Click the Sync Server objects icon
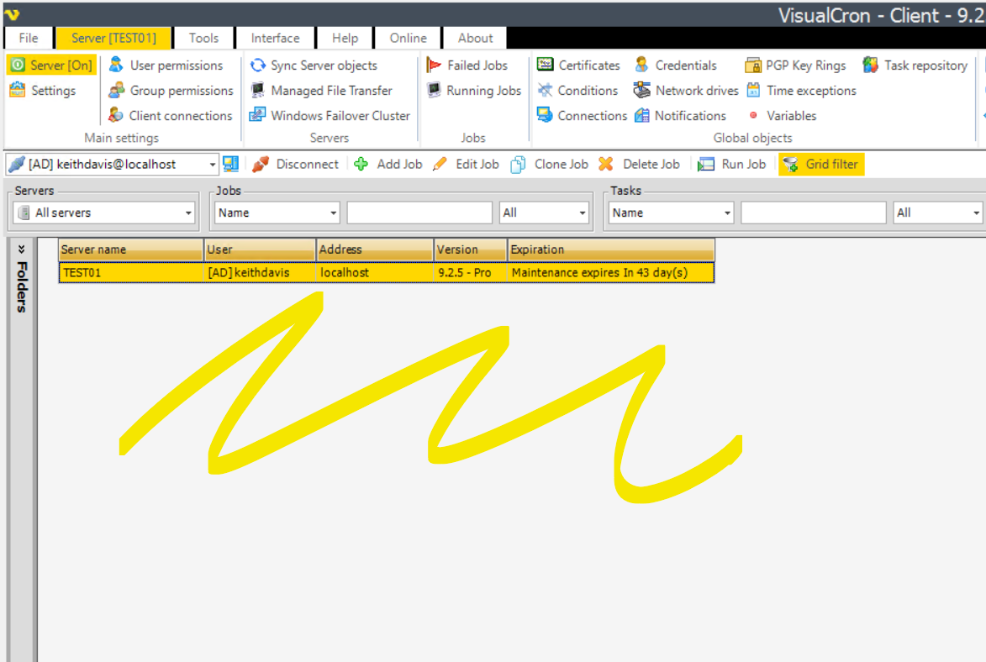The image size is (986, 662). click(258, 65)
